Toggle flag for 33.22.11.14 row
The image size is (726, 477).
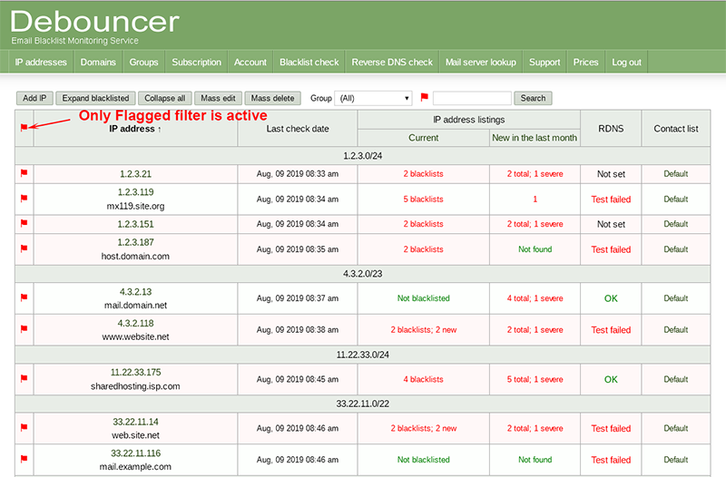point(25,427)
